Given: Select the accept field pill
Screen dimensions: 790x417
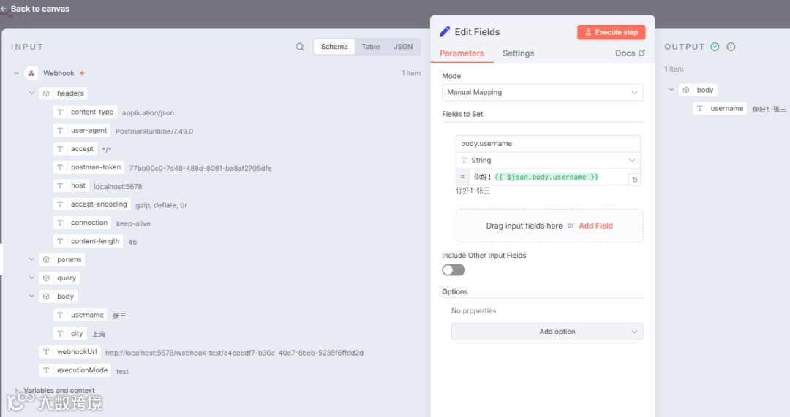Looking at the screenshot, I should coord(75,149).
